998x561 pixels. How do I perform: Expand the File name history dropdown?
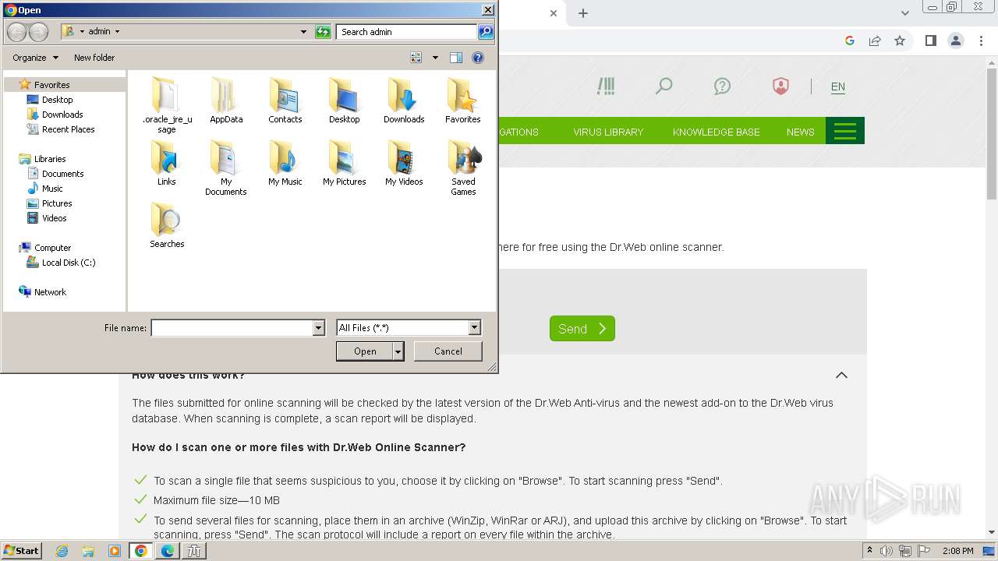click(x=318, y=328)
